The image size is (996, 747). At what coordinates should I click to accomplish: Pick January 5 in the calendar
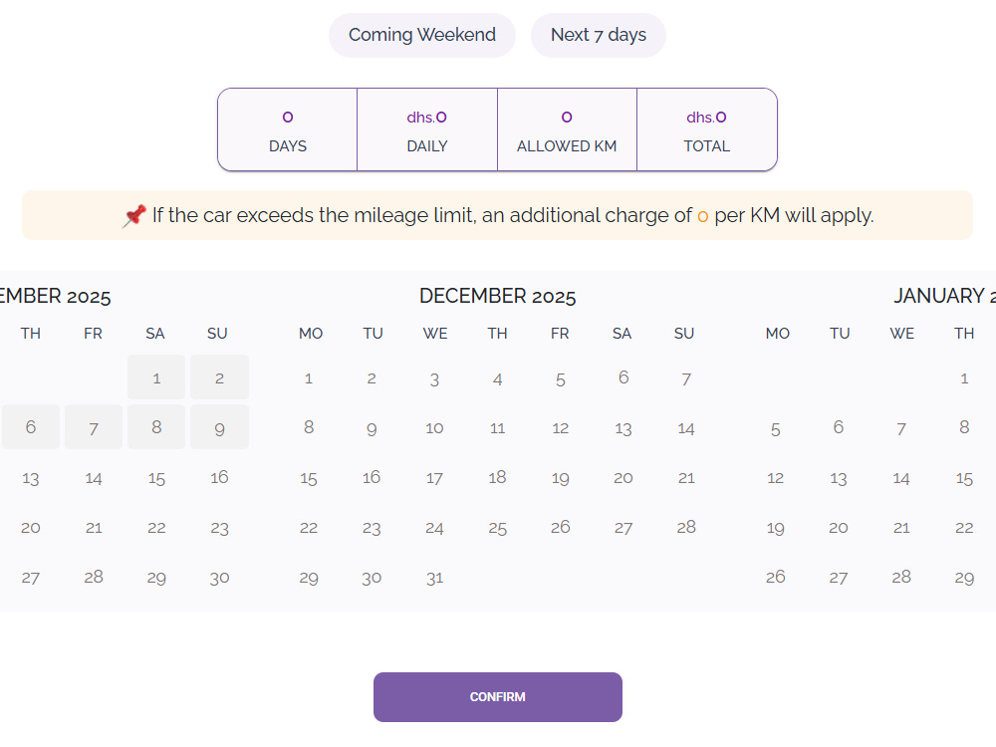pyautogui.click(x=776, y=427)
